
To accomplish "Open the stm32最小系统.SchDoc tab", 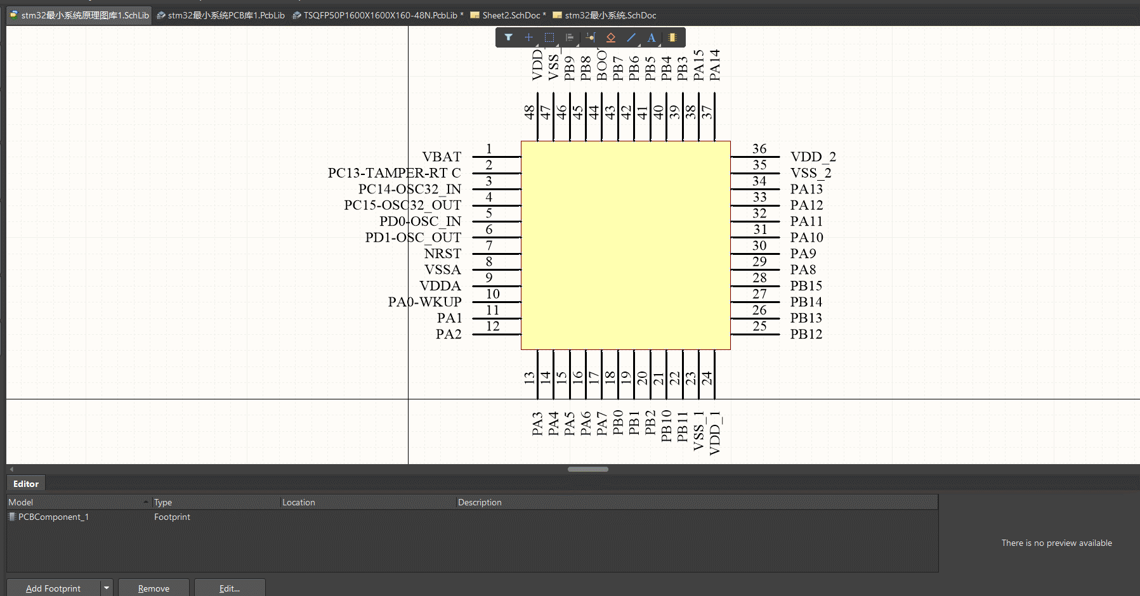I will tap(605, 15).
